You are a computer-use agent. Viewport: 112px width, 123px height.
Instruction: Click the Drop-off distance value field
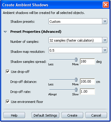pos(87,81)
